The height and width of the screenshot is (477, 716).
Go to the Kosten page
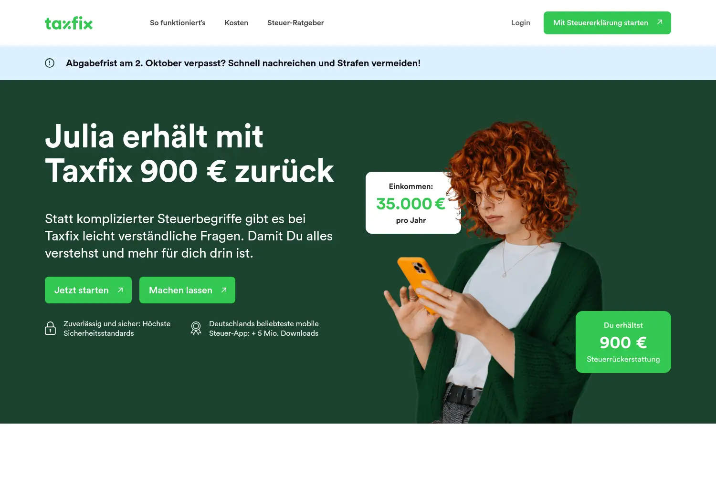pos(236,23)
